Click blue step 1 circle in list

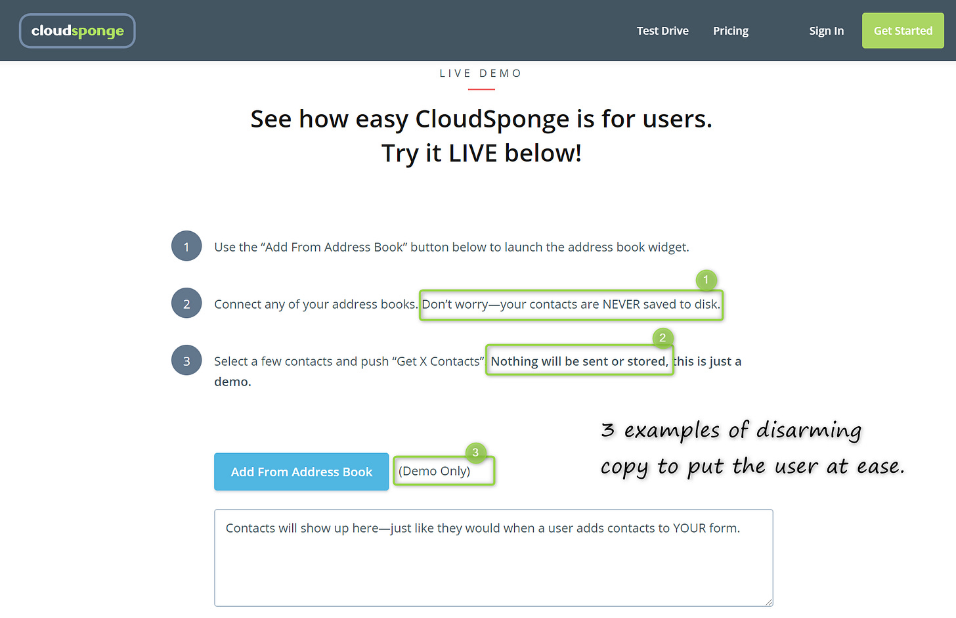(186, 246)
